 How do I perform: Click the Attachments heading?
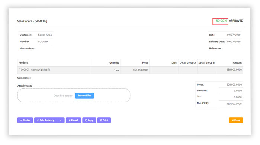click(x=25, y=86)
